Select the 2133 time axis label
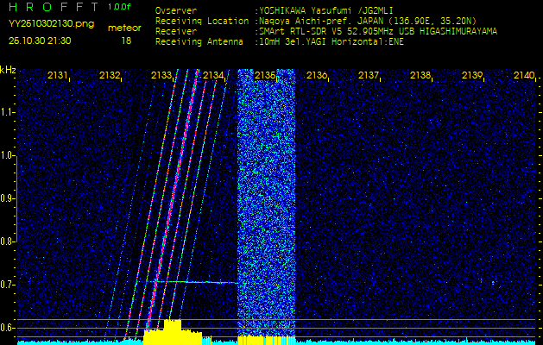This screenshot has height=345, width=543. 161,76
